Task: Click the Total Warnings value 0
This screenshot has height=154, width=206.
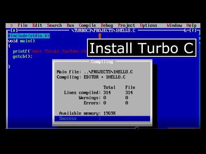Action: 105,98
